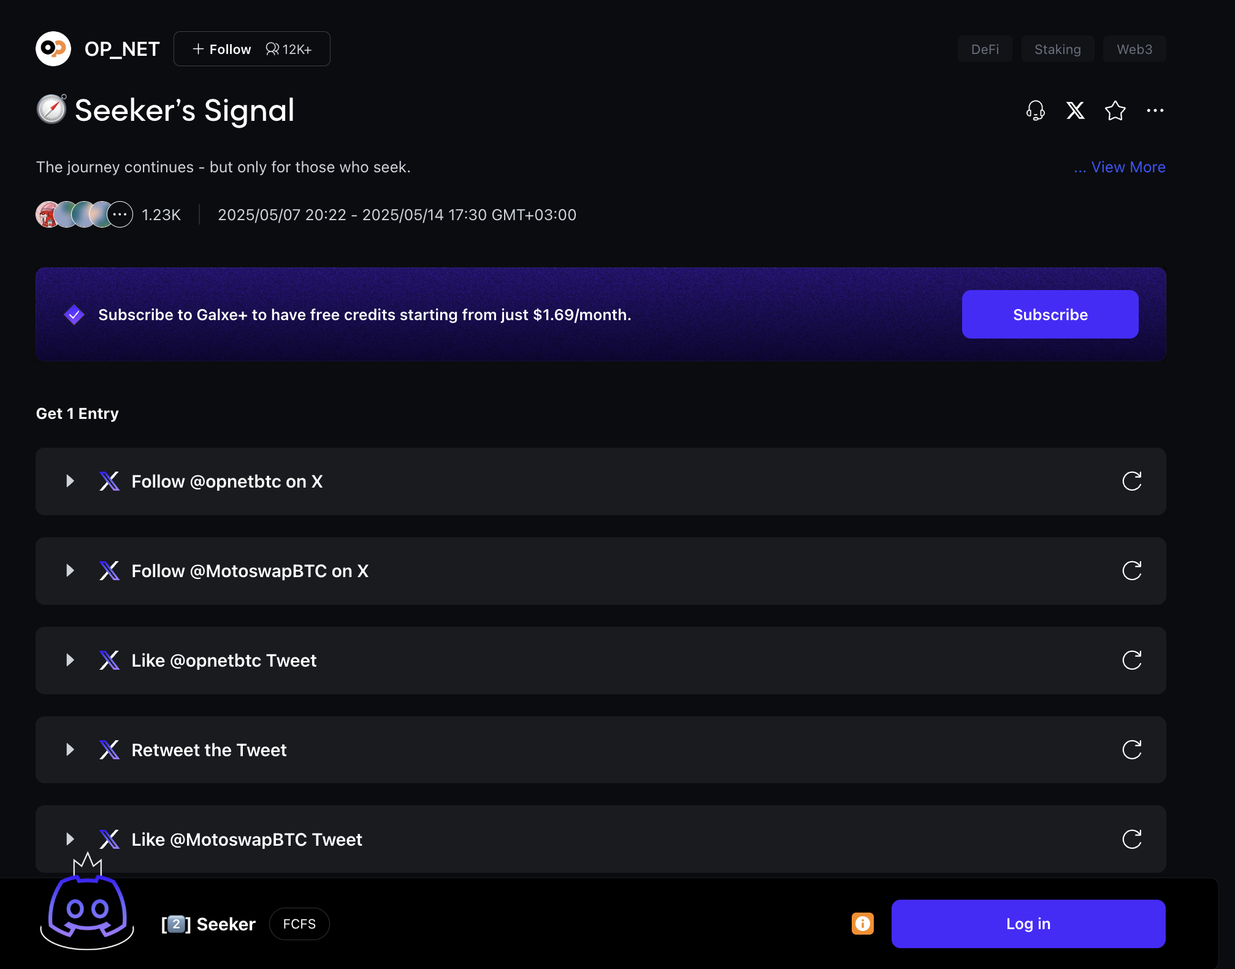Screen dimensions: 1235x969
Task: Favorite the campaign with the star icon
Action: tap(1115, 111)
